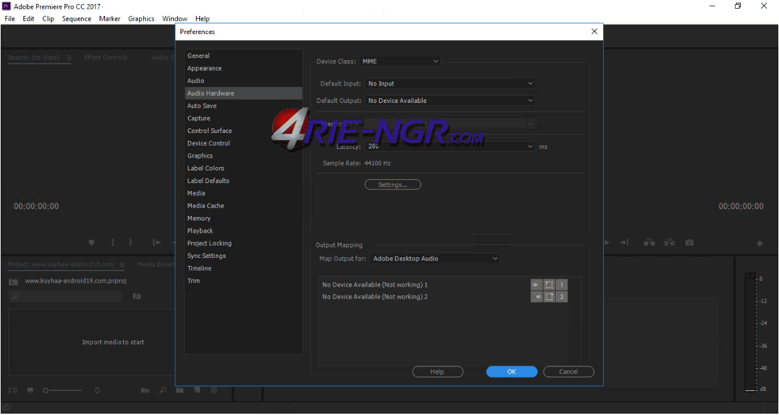Select Playback in the preferences list
Viewport: 779px width, 415px height.
tap(243, 231)
